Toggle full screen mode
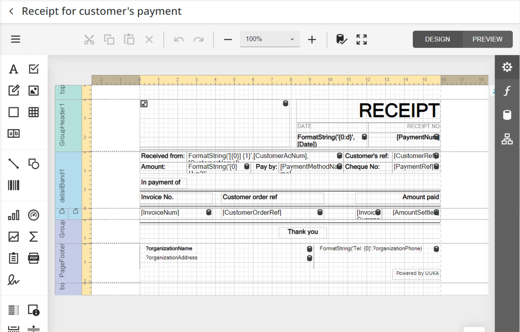Image resolution: width=520 pixels, height=332 pixels. 362,39
